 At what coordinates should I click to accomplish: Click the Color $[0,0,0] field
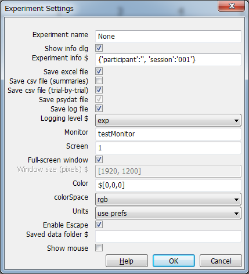click(168, 185)
